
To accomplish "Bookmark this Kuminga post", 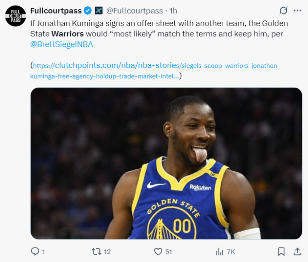I will pos(281,251).
